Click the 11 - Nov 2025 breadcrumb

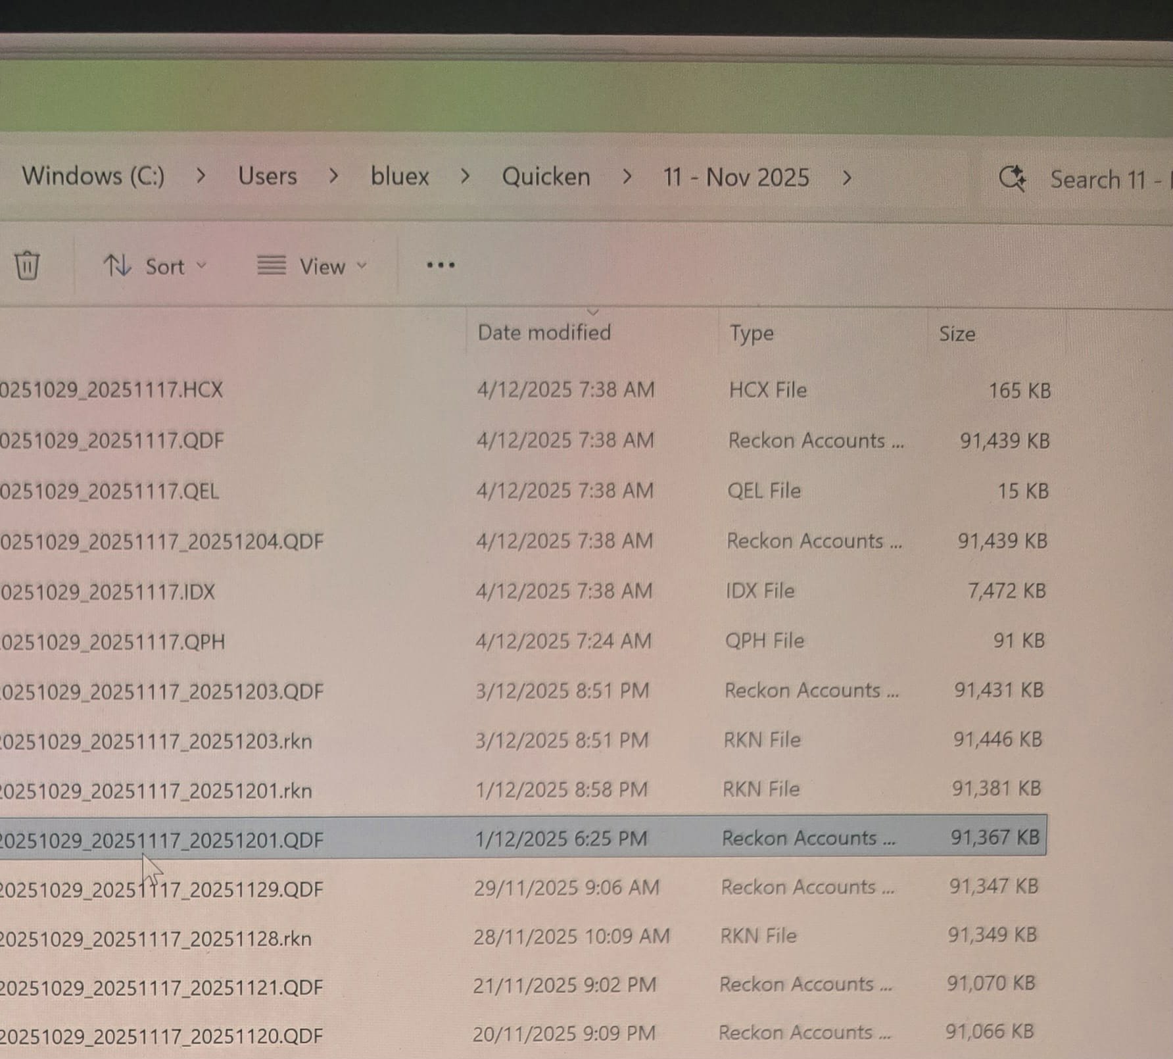click(x=736, y=178)
